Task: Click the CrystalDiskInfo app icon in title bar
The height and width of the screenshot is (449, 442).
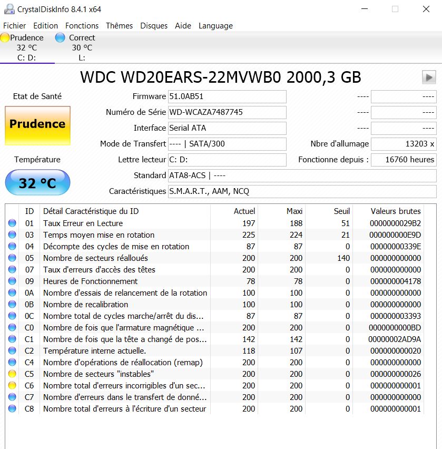Action: (x=9, y=9)
